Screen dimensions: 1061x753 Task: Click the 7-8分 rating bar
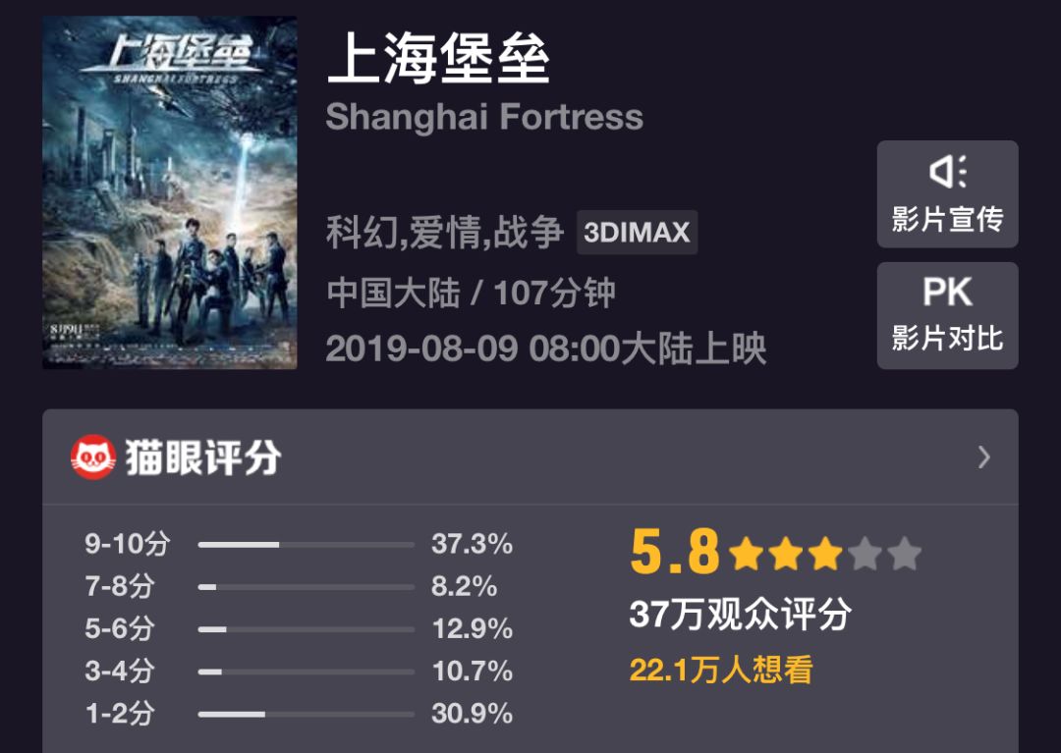coord(306,587)
